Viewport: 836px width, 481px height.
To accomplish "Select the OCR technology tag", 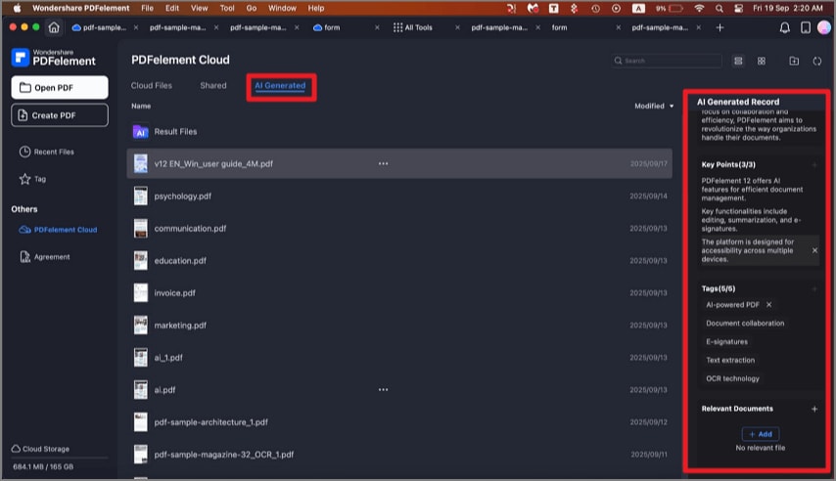I will (732, 378).
